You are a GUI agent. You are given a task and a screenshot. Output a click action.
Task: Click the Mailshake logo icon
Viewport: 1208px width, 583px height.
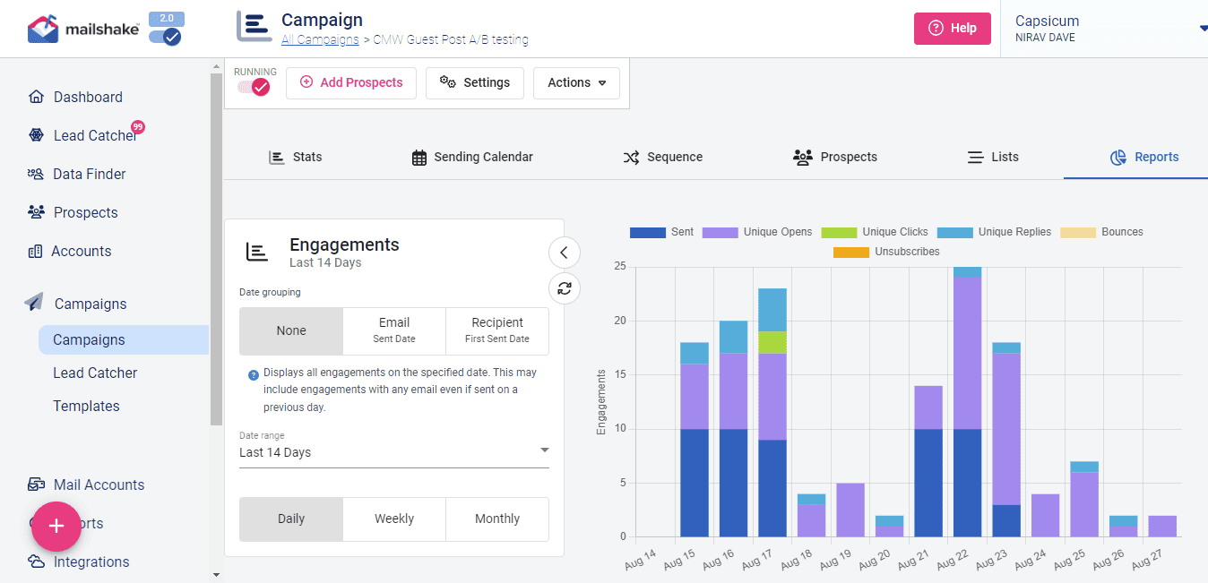43,29
